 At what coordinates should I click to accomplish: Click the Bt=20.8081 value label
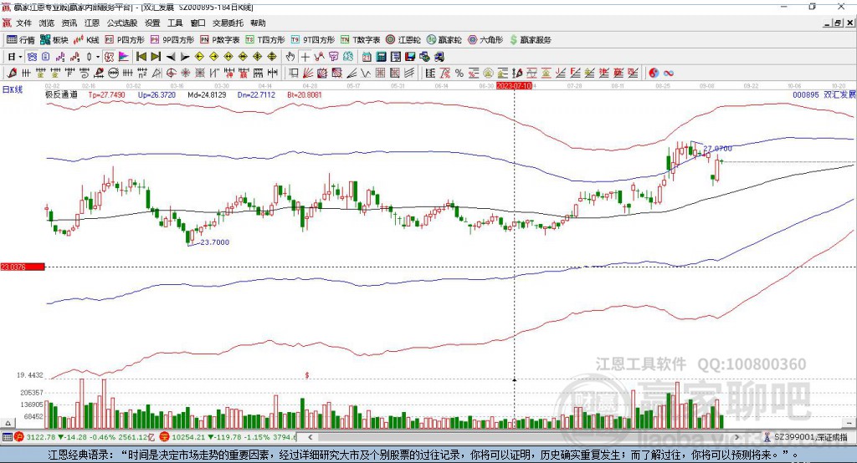305,94
